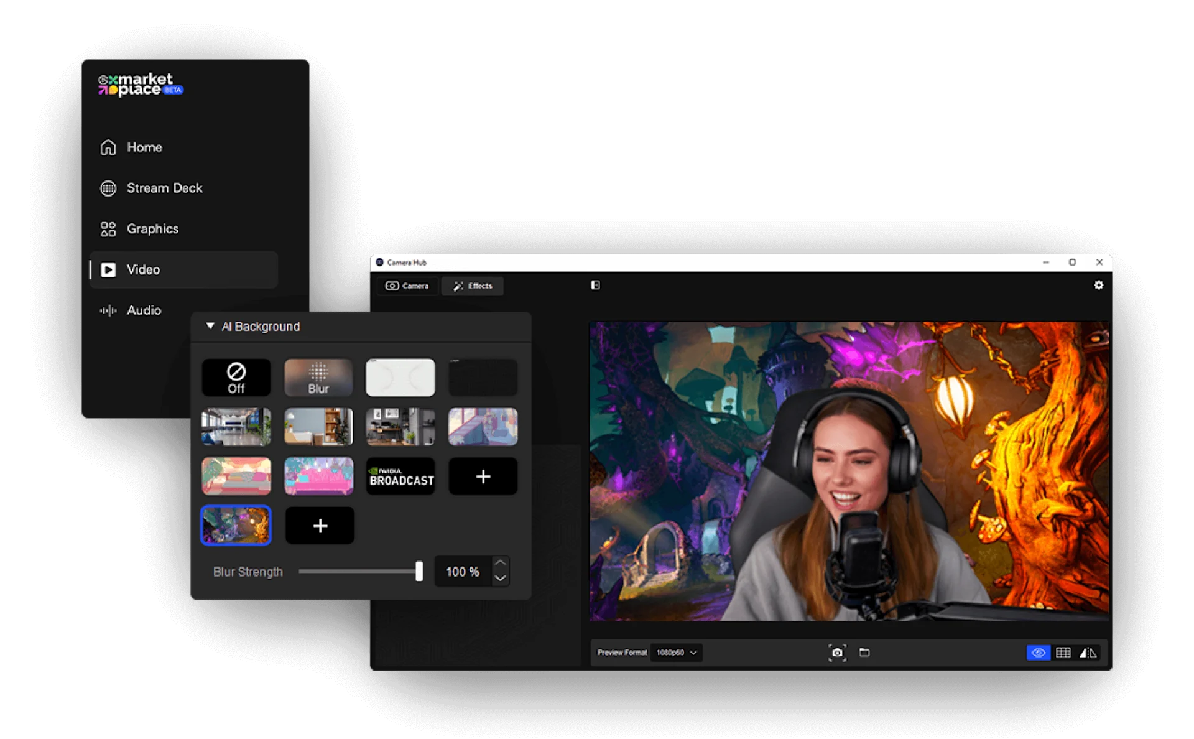Open Camera Hub settings gear
This screenshot has height=739, width=1194.
point(1099,285)
